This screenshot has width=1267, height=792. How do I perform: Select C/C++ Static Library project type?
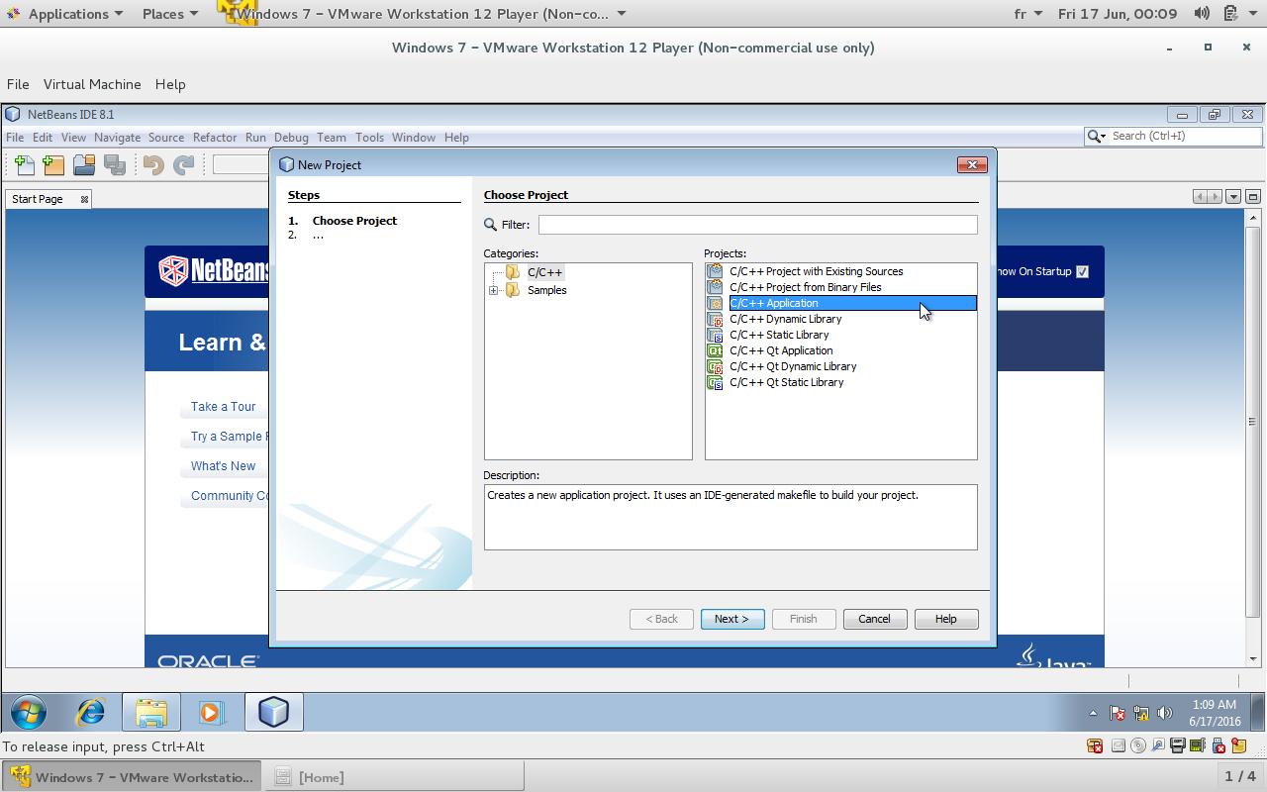779,335
